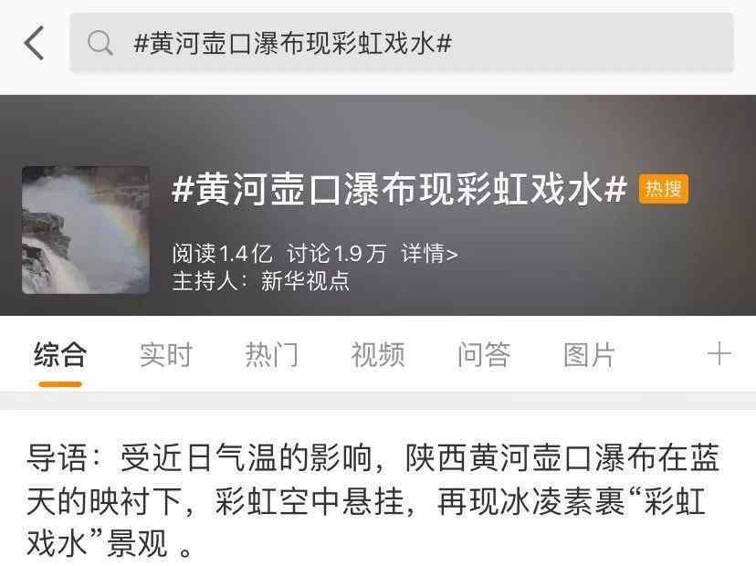
Task: Click the topic title #黄河壶口瀑布现彩虹戏水#
Action: point(400,188)
